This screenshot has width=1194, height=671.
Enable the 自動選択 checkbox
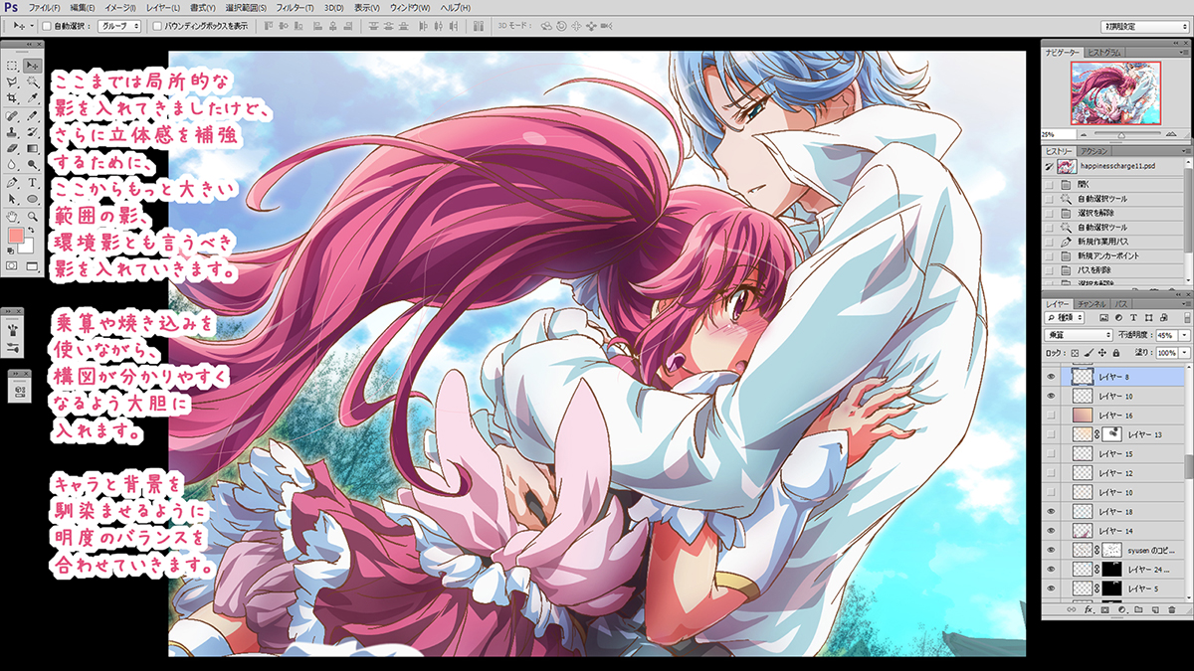click(x=47, y=26)
